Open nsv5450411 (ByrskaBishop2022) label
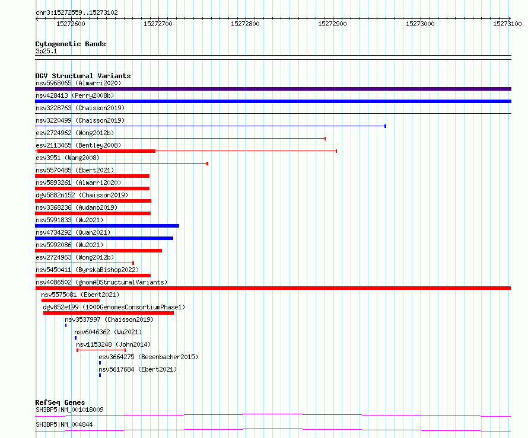Image resolution: width=528 pixels, height=438 pixels. coord(87,270)
